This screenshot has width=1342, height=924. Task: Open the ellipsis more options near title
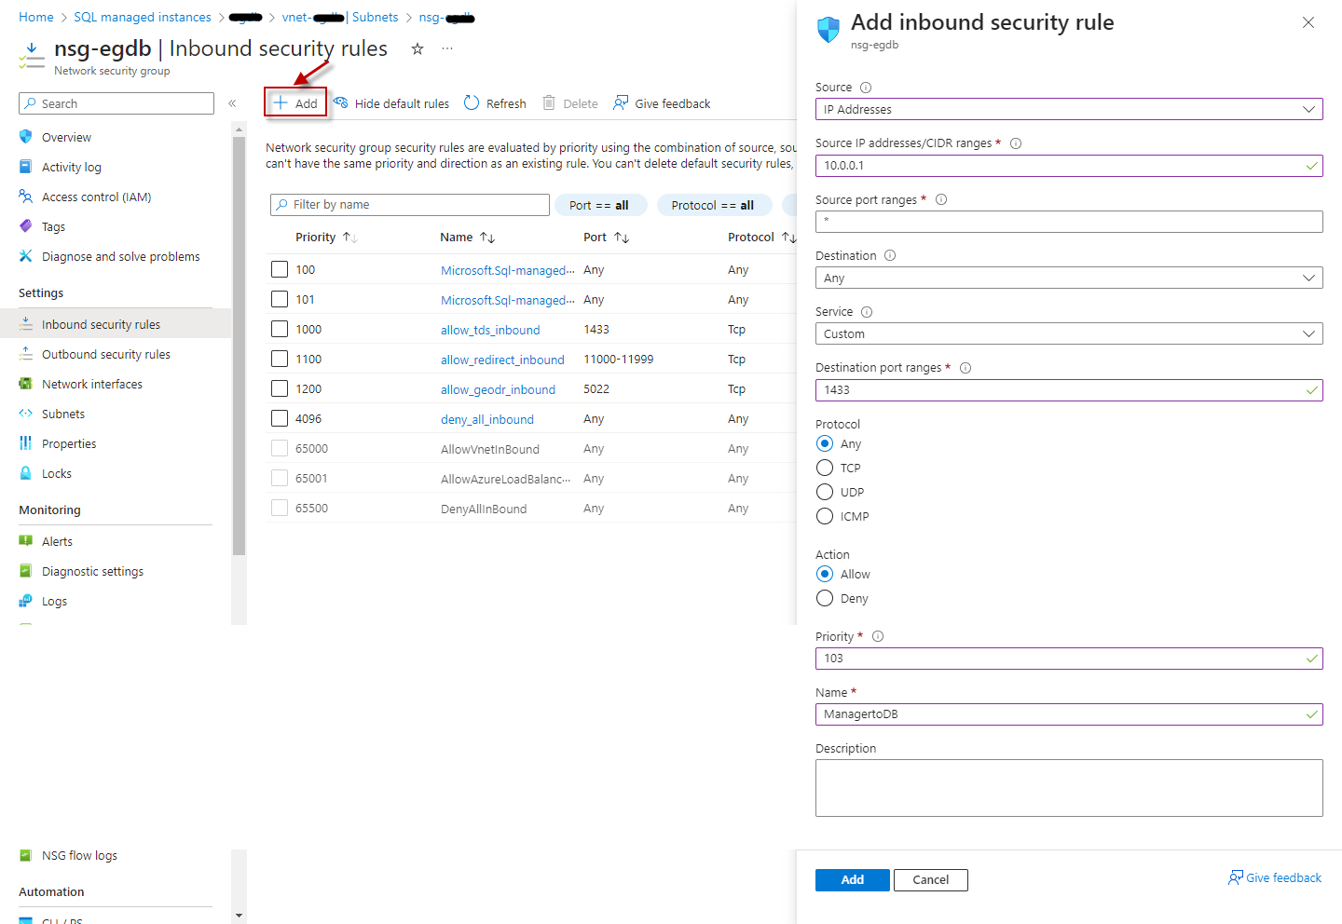point(447,48)
